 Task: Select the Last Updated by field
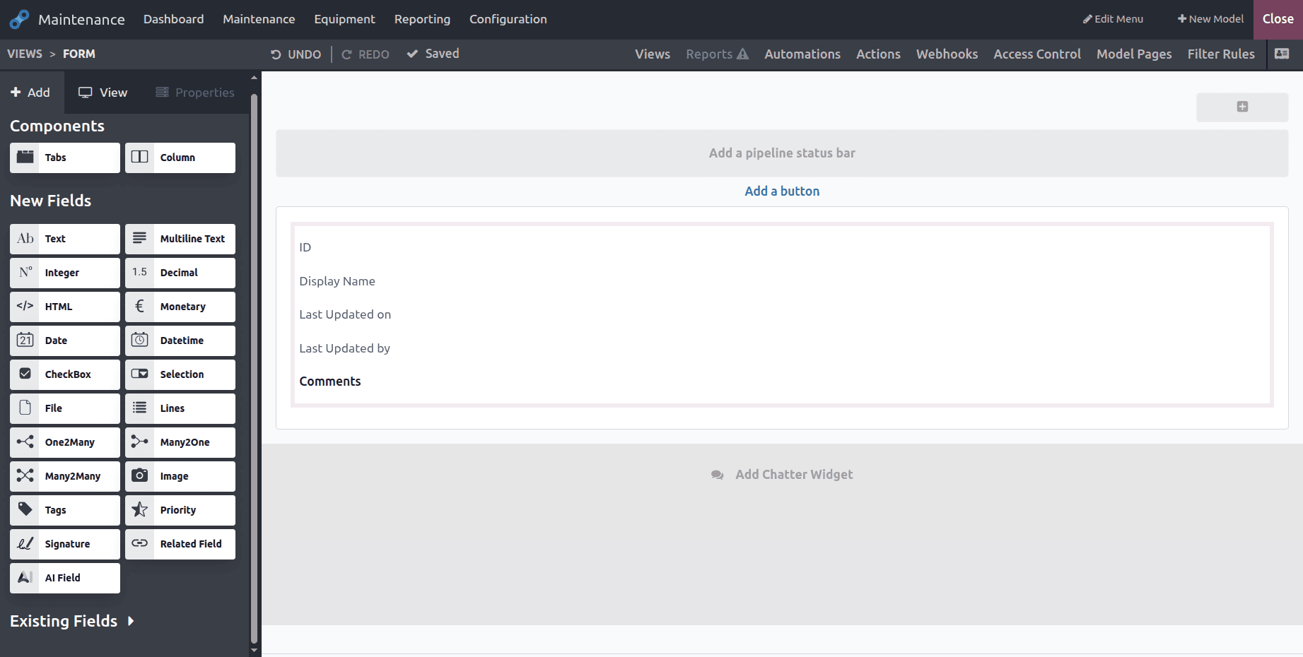coord(344,348)
